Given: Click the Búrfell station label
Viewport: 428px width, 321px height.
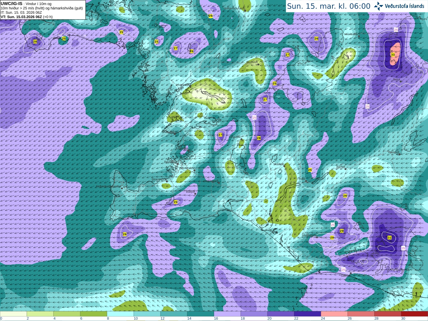Looking at the screenshot, I should click(340, 167).
